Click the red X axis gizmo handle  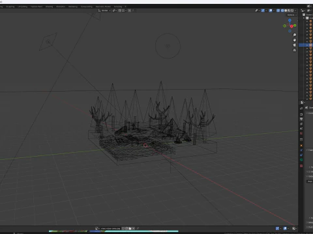[x=291, y=26]
